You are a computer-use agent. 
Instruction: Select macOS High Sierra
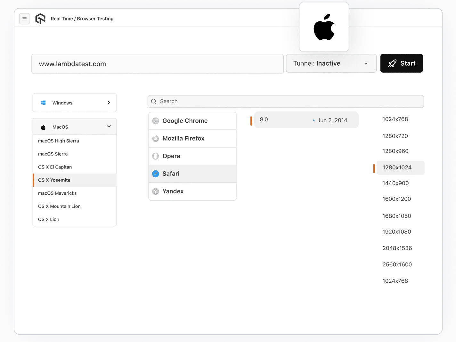click(58, 141)
